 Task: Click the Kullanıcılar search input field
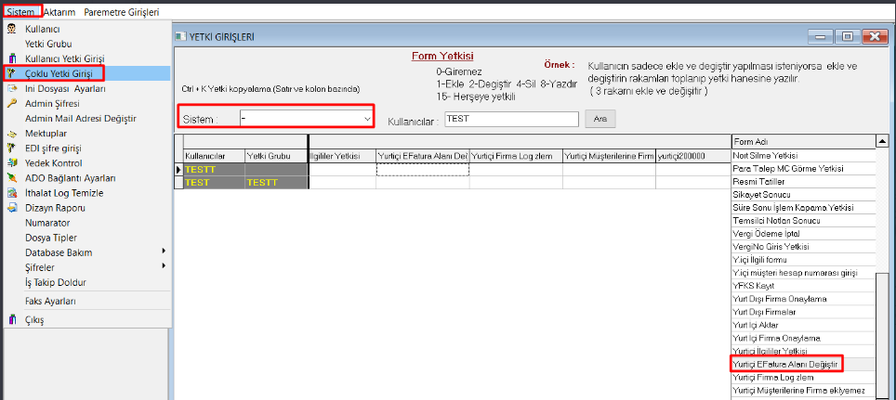pos(509,119)
